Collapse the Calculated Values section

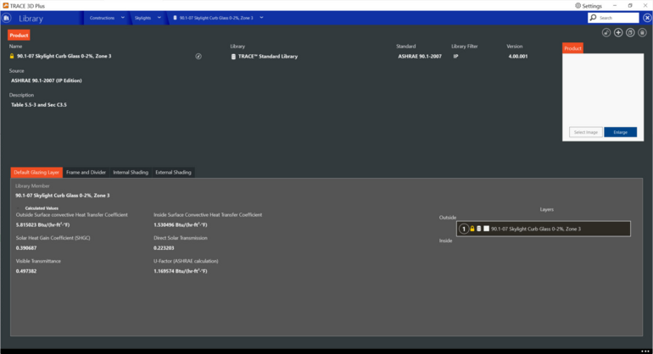(x=19, y=208)
